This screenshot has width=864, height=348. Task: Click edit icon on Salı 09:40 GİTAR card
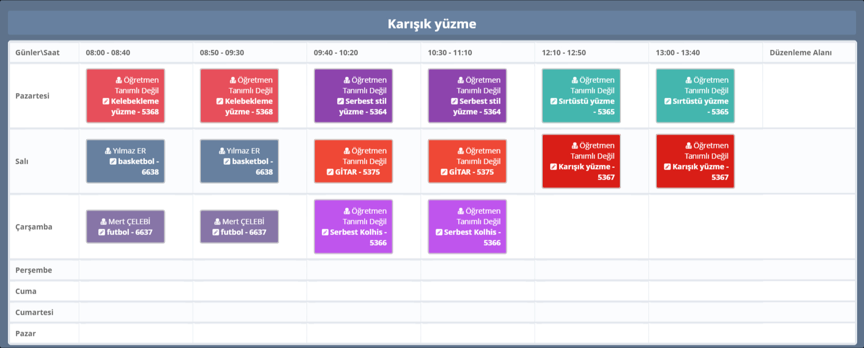(x=330, y=172)
